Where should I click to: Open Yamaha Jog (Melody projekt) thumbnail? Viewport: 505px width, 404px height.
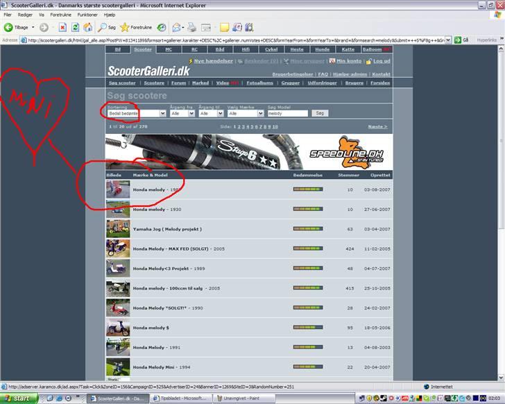[117, 228]
